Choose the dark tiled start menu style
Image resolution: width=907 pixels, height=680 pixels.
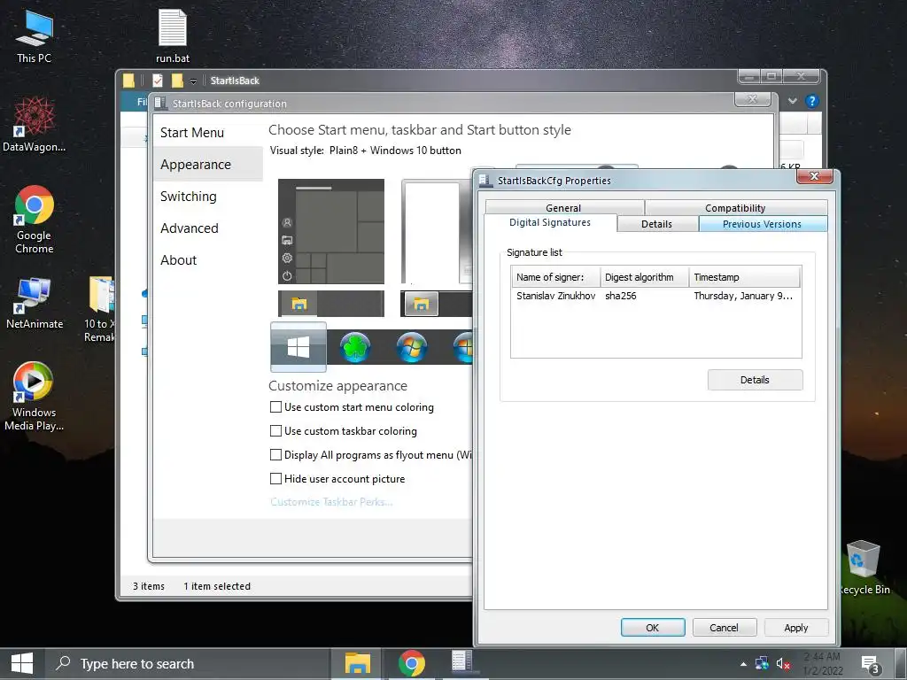(x=331, y=231)
